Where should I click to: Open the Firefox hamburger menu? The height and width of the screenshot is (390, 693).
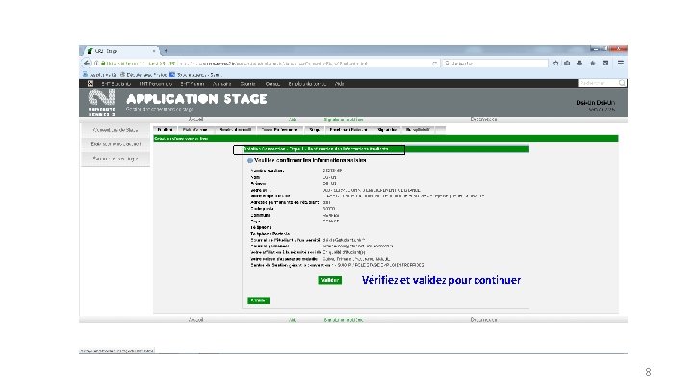coord(621,64)
